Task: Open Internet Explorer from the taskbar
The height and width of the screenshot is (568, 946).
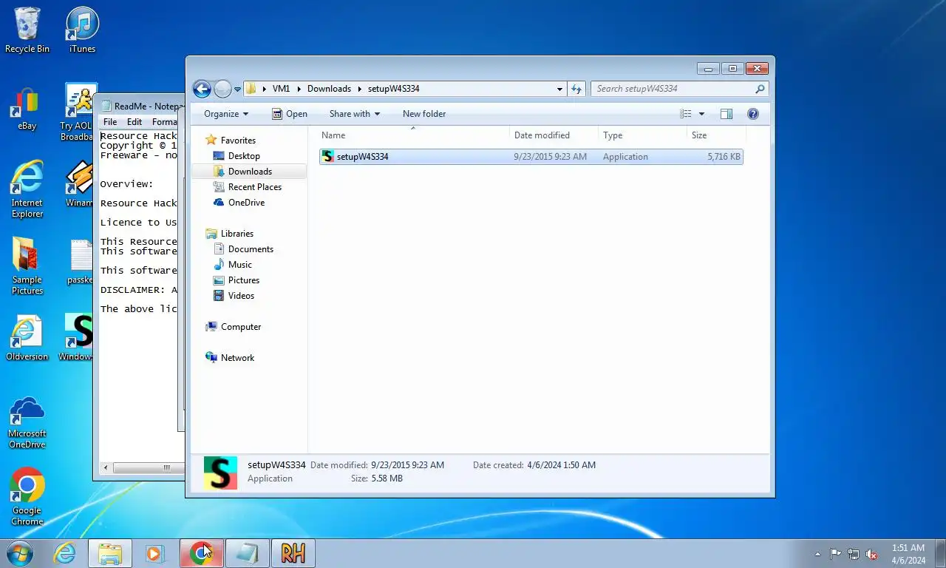Action: (65, 553)
